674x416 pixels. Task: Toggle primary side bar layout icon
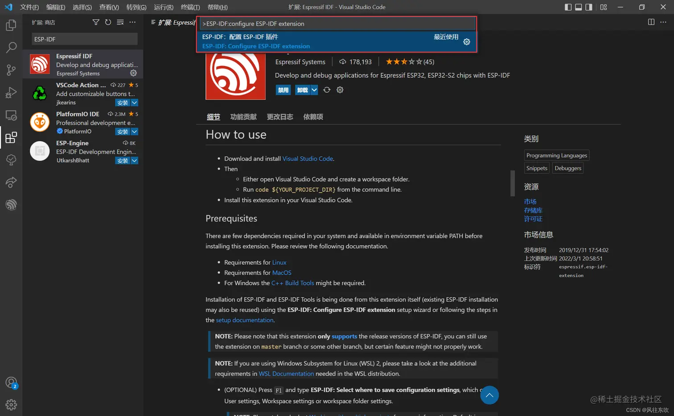pos(568,7)
